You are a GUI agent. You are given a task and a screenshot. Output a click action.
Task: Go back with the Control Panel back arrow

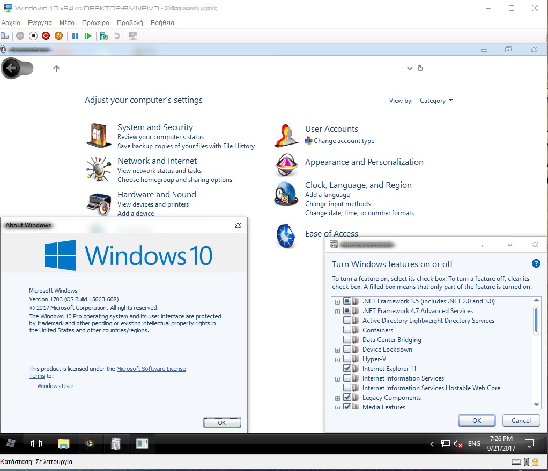12,68
